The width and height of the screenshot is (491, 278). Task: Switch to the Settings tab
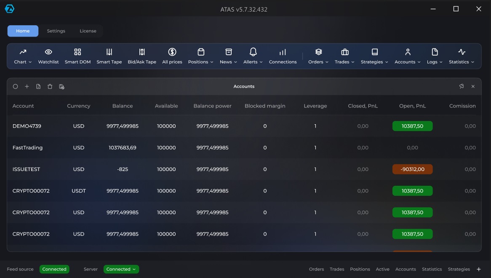[x=56, y=31]
